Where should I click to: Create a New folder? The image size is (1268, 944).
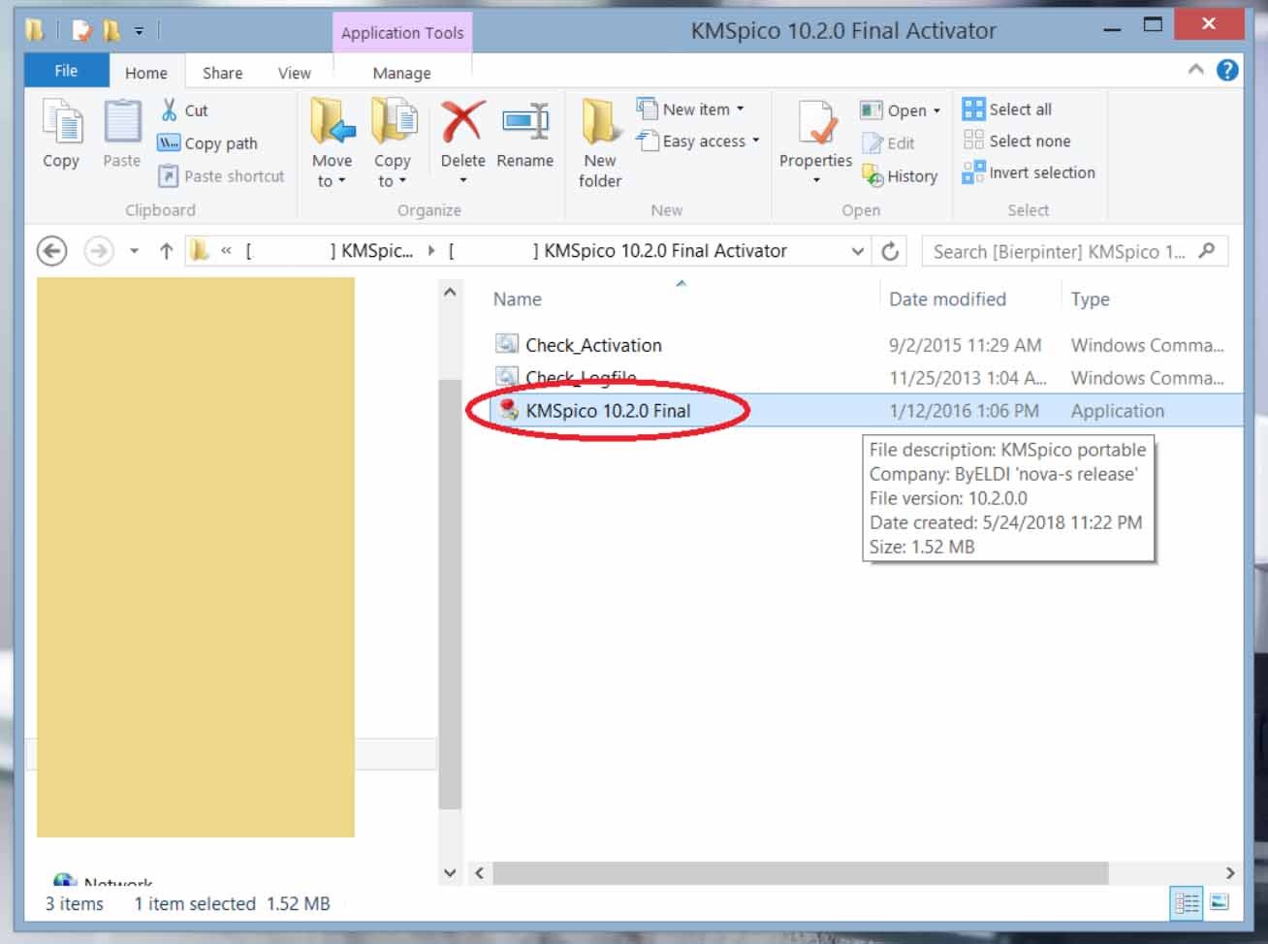pyautogui.click(x=600, y=143)
